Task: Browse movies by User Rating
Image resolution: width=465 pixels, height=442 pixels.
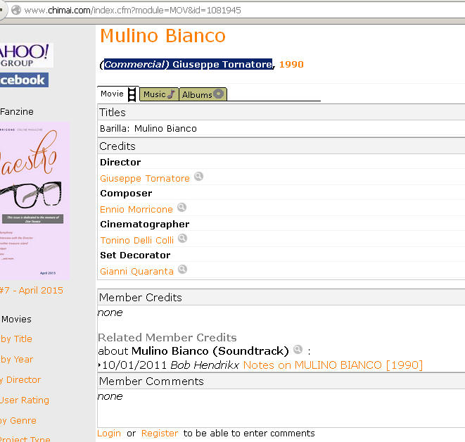Action: [25, 400]
